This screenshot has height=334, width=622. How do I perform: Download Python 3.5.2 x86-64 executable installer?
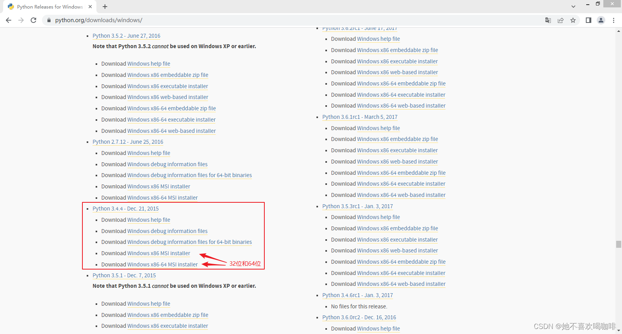click(171, 120)
